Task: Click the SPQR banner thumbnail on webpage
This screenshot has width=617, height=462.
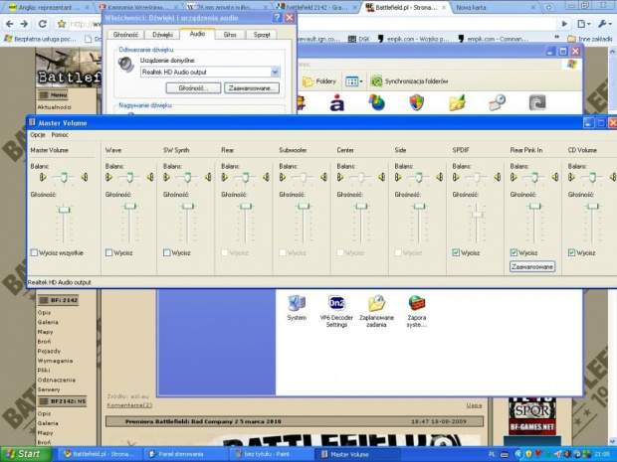Action: pyautogui.click(x=532, y=411)
